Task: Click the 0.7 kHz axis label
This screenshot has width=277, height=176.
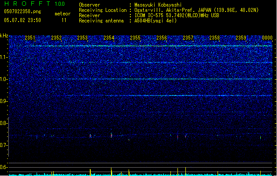Action: coord(4,145)
